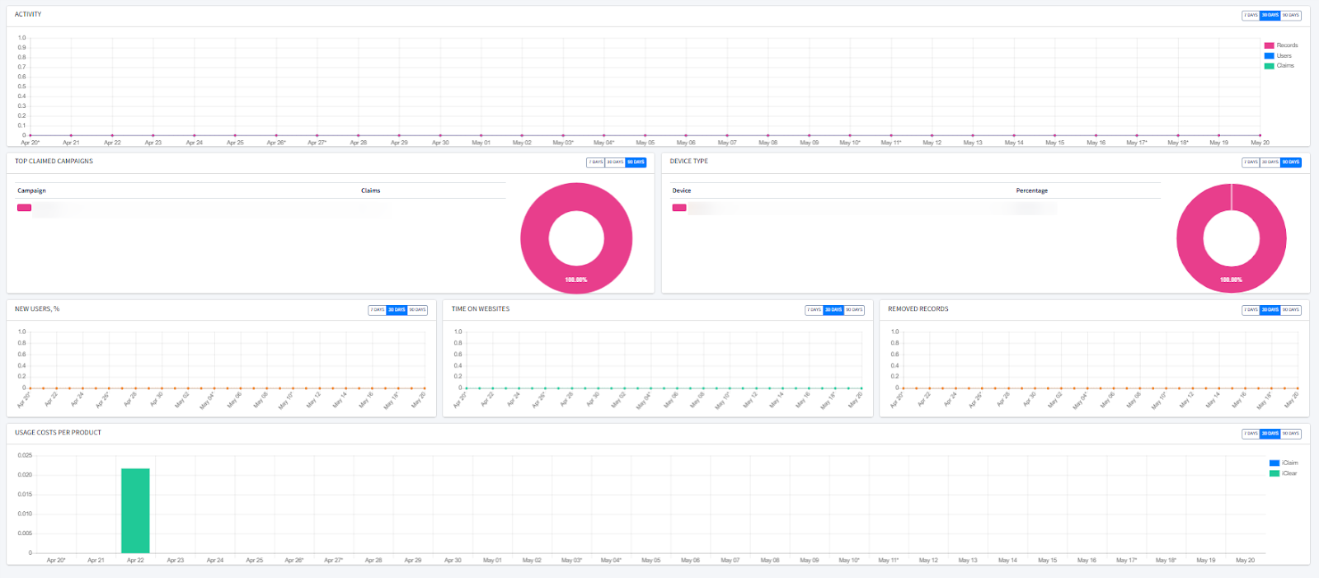Click the REMOVED RECORDS panel title
The height and width of the screenshot is (578, 1319).
click(x=918, y=309)
